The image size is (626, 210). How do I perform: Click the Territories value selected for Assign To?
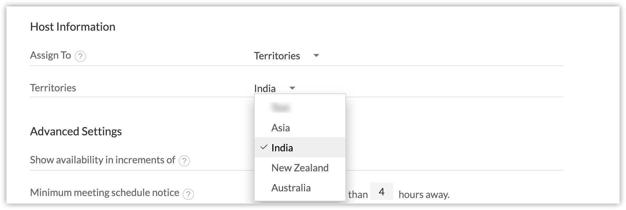(x=277, y=56)
